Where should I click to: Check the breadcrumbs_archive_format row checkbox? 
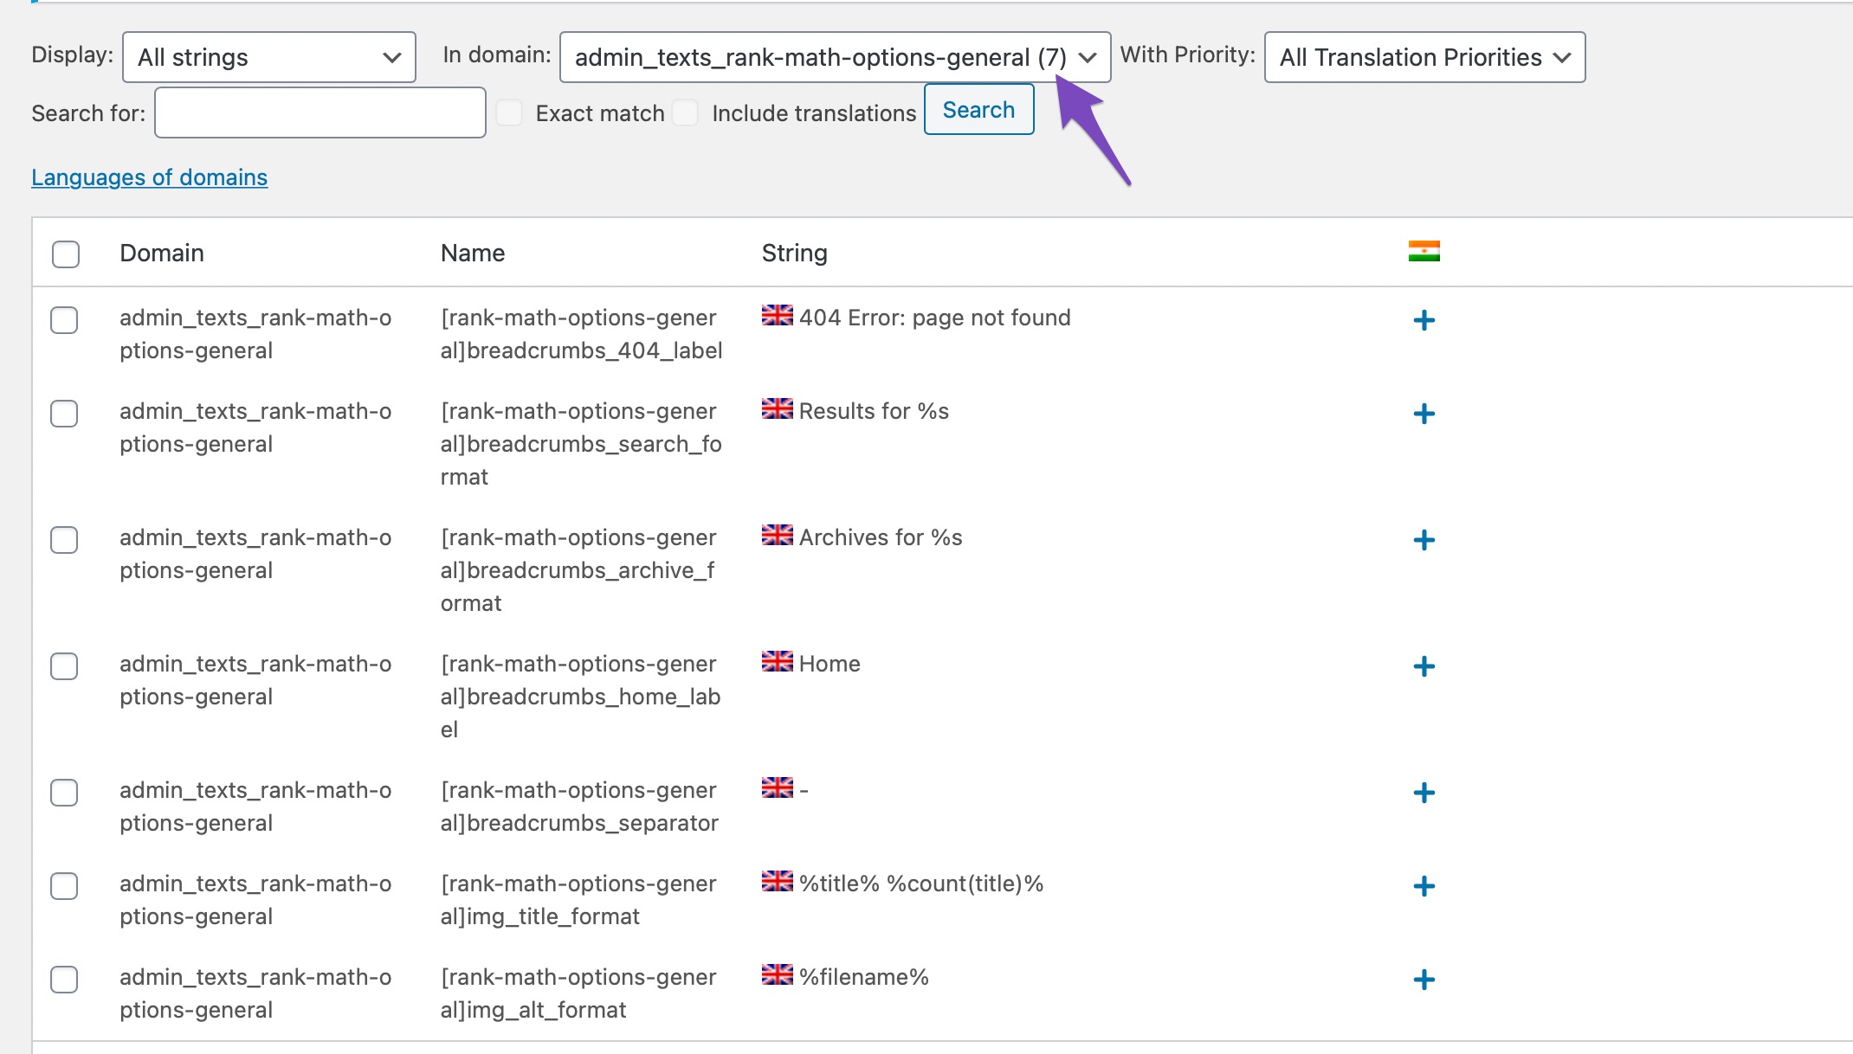pos(64,540)
